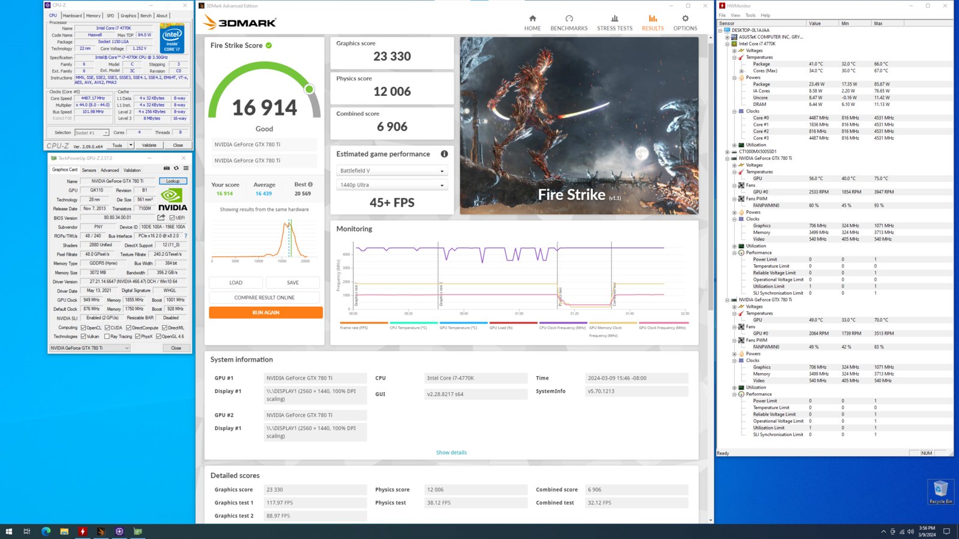This screenshot has width=959, height=539.
Task: Toggle the CUDA checkbox in GPU-Z
Action: (107, 328)
